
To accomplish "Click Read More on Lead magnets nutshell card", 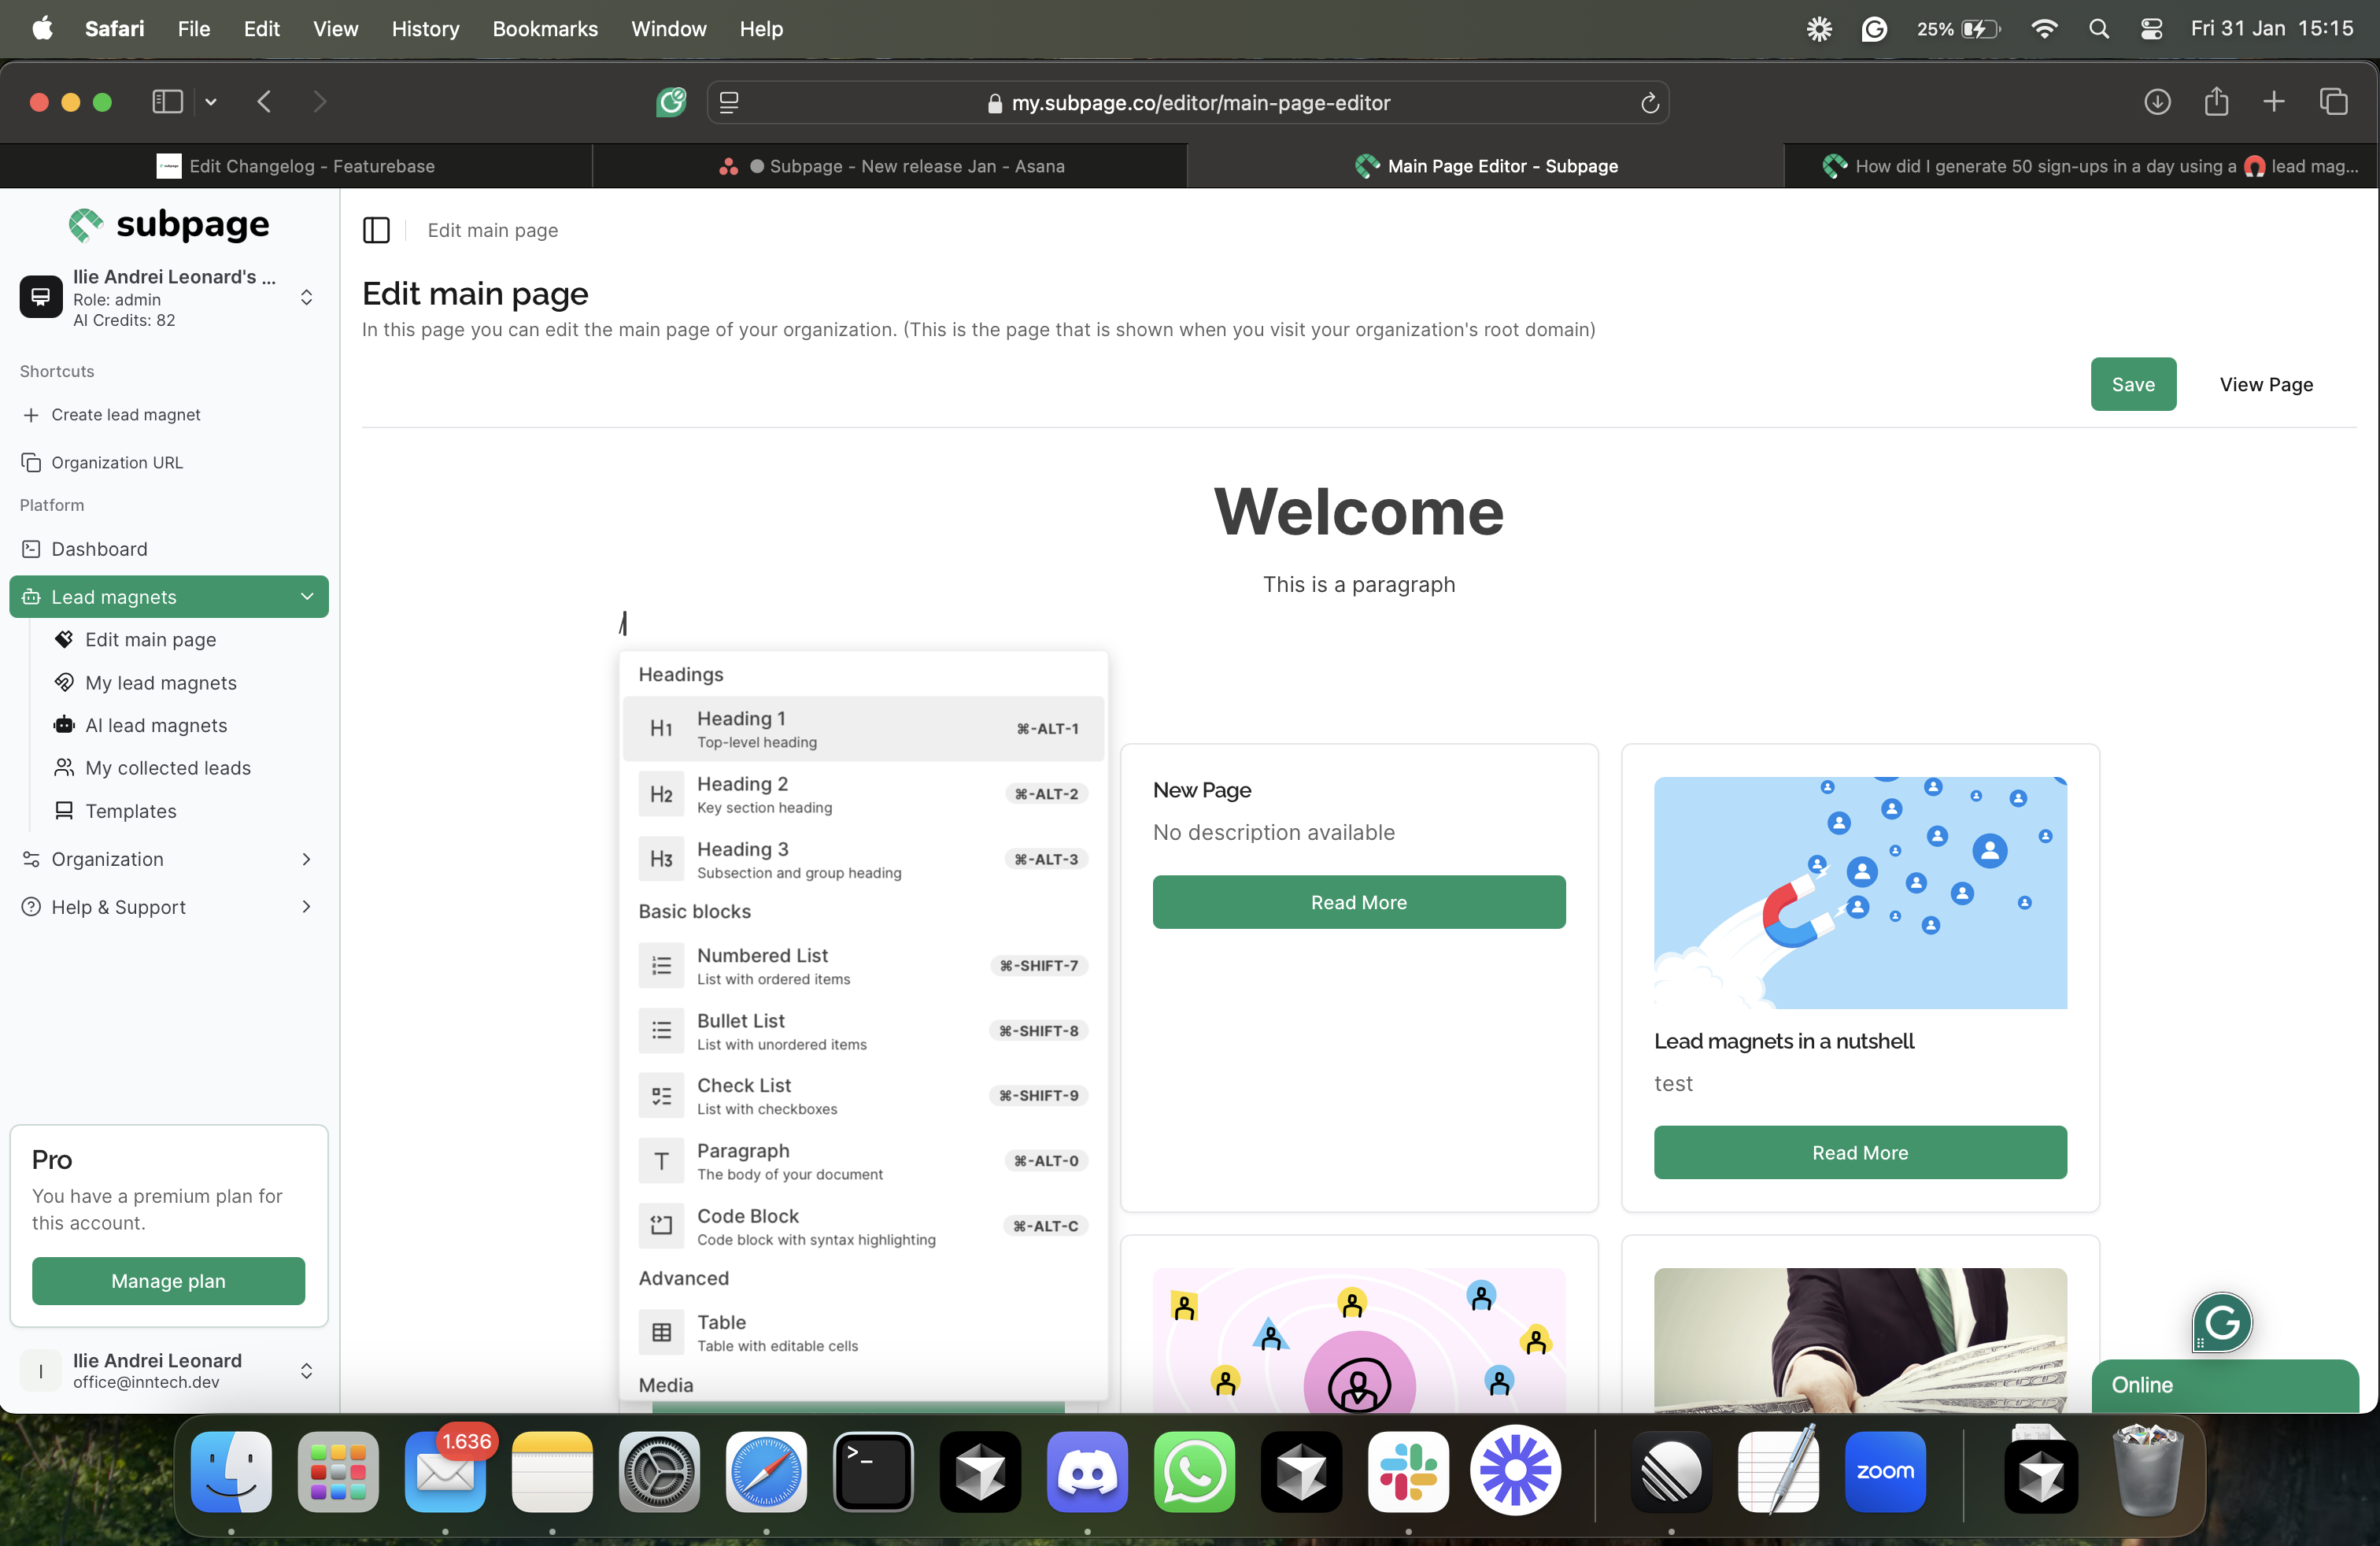I will (1860, 1153).
